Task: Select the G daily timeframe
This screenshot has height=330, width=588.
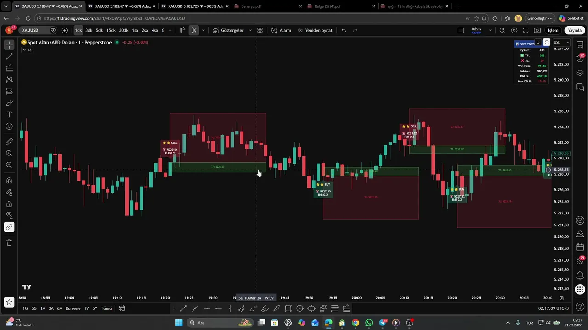Action: tap(163, 30)
